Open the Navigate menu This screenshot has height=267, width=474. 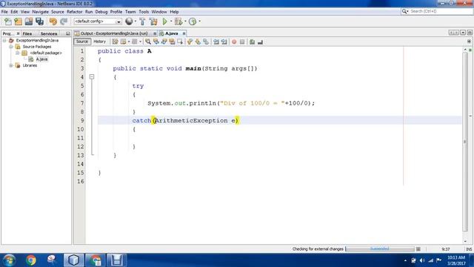coord(40,12)
